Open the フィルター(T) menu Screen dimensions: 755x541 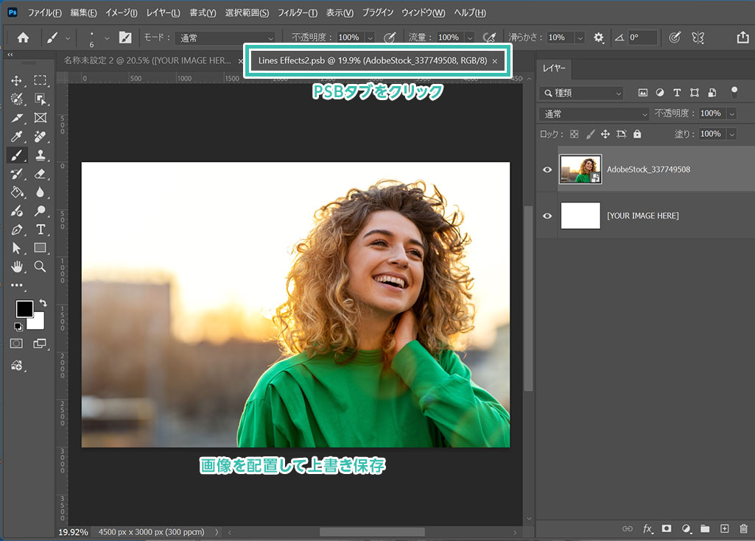[297, 13]
